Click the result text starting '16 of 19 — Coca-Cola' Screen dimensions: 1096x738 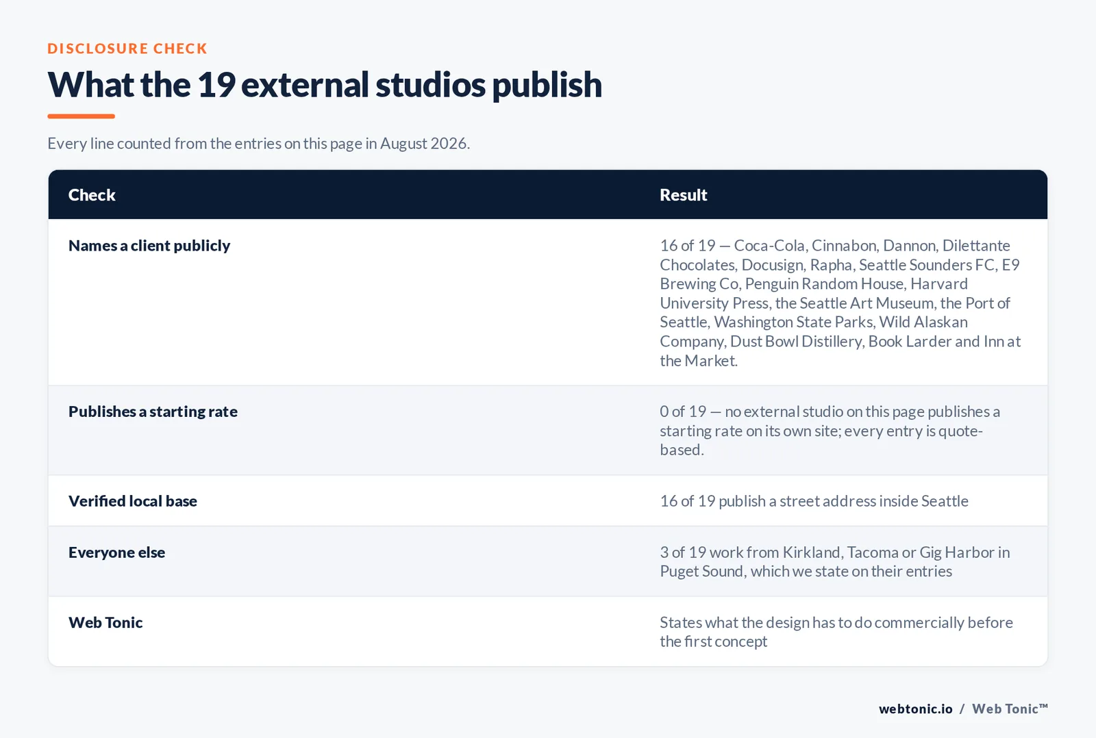coord(840,303)
